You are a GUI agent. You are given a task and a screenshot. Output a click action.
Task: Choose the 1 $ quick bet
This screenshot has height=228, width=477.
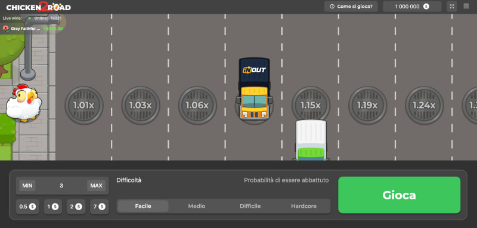pyautogui.click(x=52, y=207)
